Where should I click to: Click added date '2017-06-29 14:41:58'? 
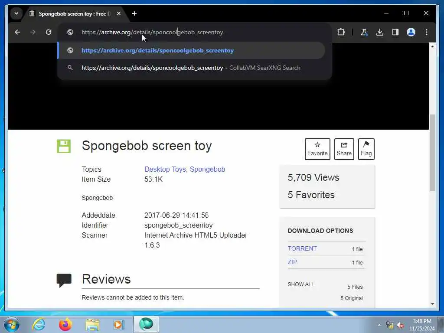(x=176, y=215)
